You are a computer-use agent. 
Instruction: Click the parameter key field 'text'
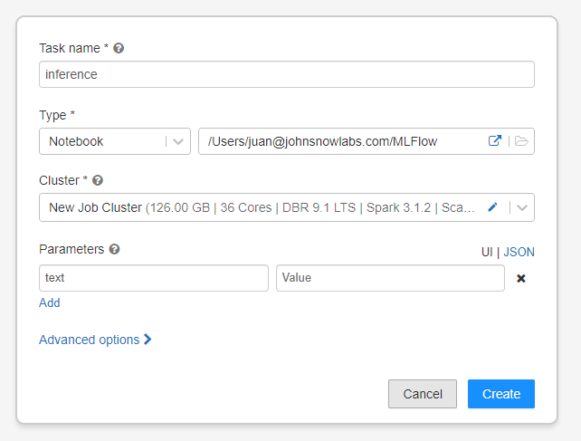154,278
